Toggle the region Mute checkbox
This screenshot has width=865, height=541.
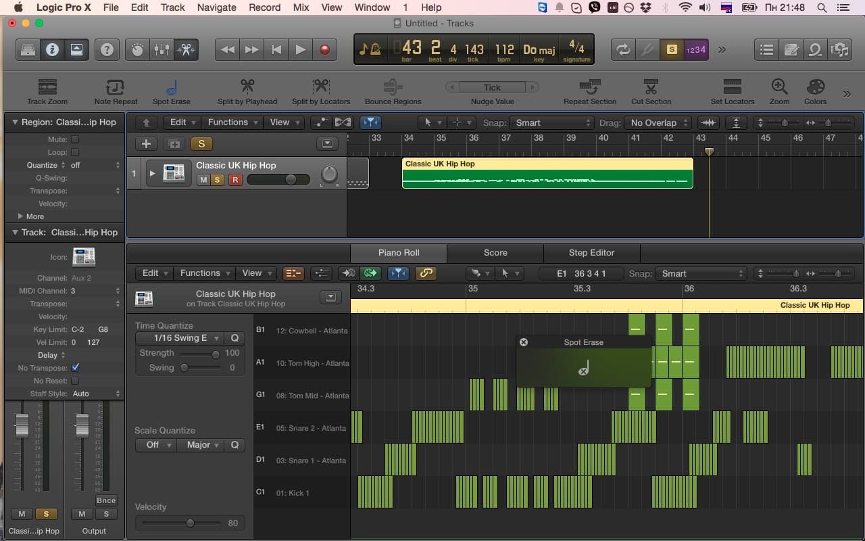[75, 139]
